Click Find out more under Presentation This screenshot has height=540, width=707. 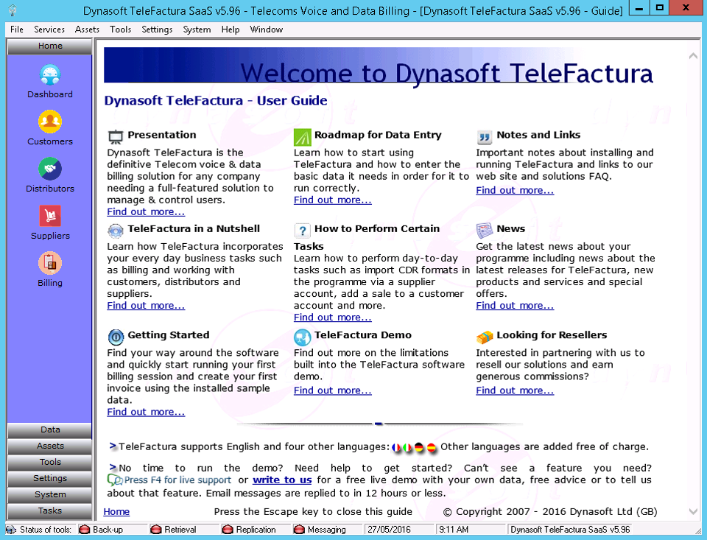[x=146, y=212]
